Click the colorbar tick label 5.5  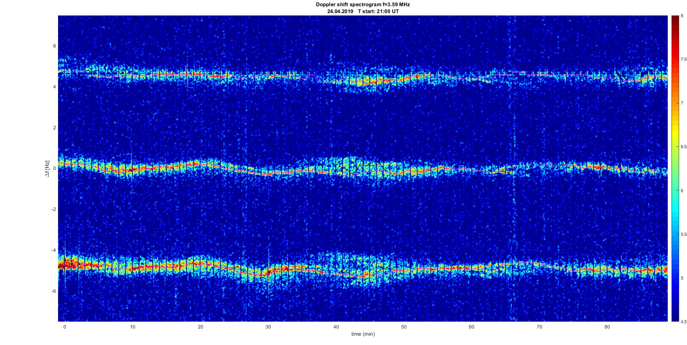tap(684, 235)
